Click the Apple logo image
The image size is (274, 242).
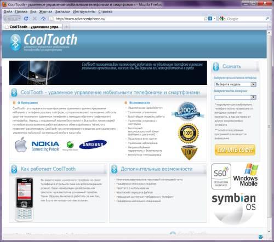21,145
